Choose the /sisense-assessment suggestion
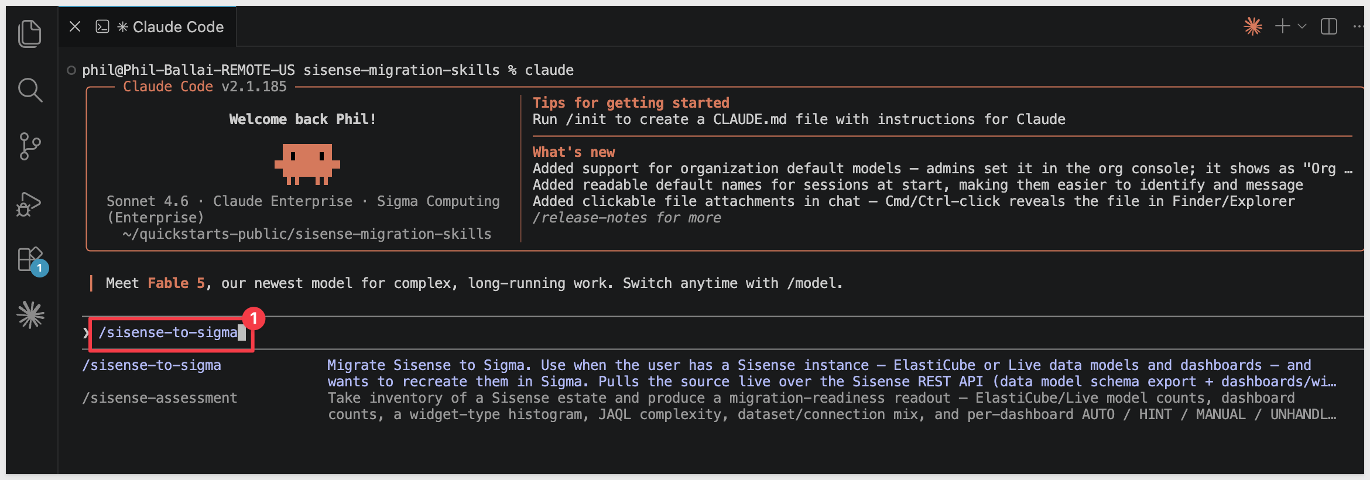Viewport: 1370px width, 480px height. [x=160, y=398]
